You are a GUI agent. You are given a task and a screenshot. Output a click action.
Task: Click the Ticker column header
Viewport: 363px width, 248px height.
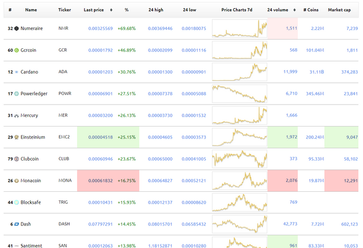tap(65, 10)
